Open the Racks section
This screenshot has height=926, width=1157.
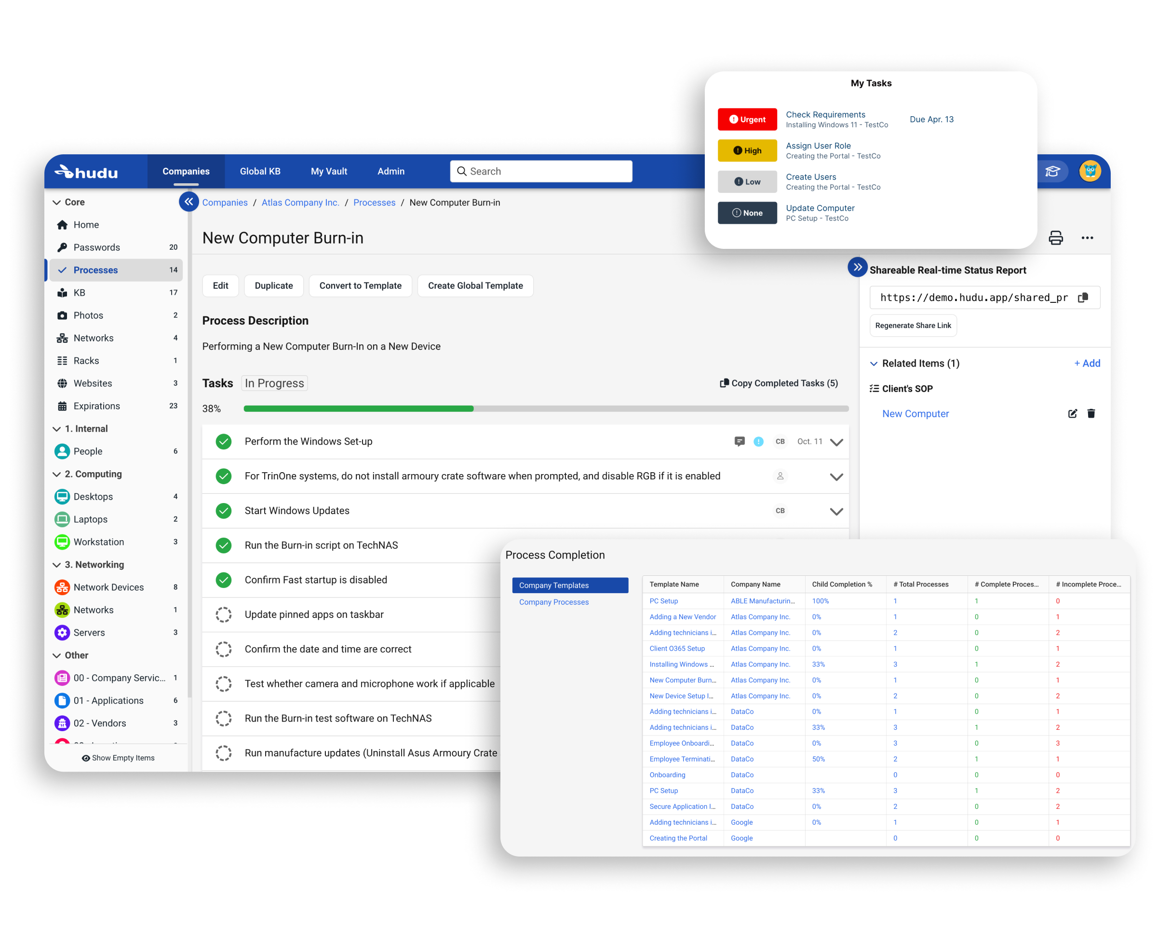86,360
